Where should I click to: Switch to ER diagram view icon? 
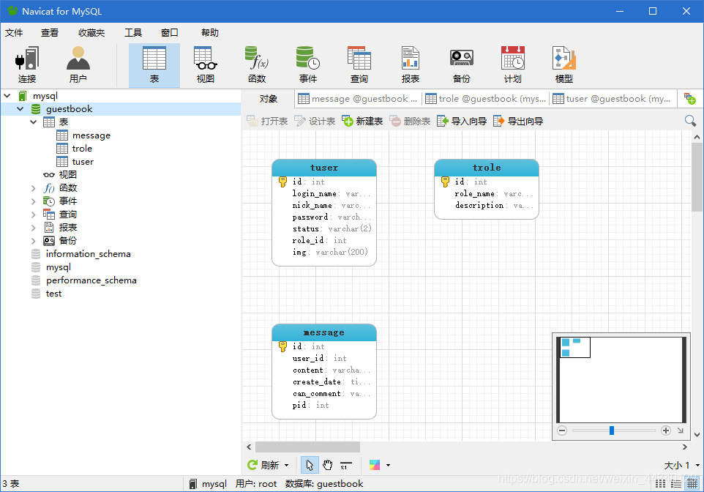point(692,483)
